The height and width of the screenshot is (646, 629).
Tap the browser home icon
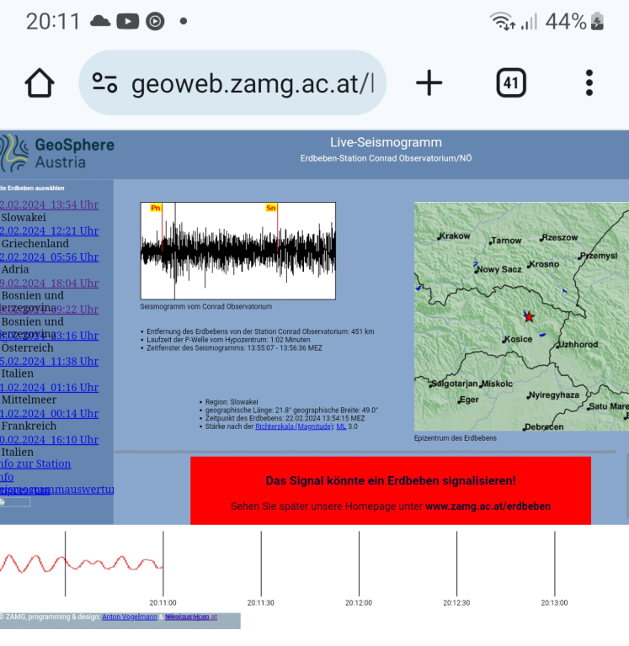(x=40, y=83)
